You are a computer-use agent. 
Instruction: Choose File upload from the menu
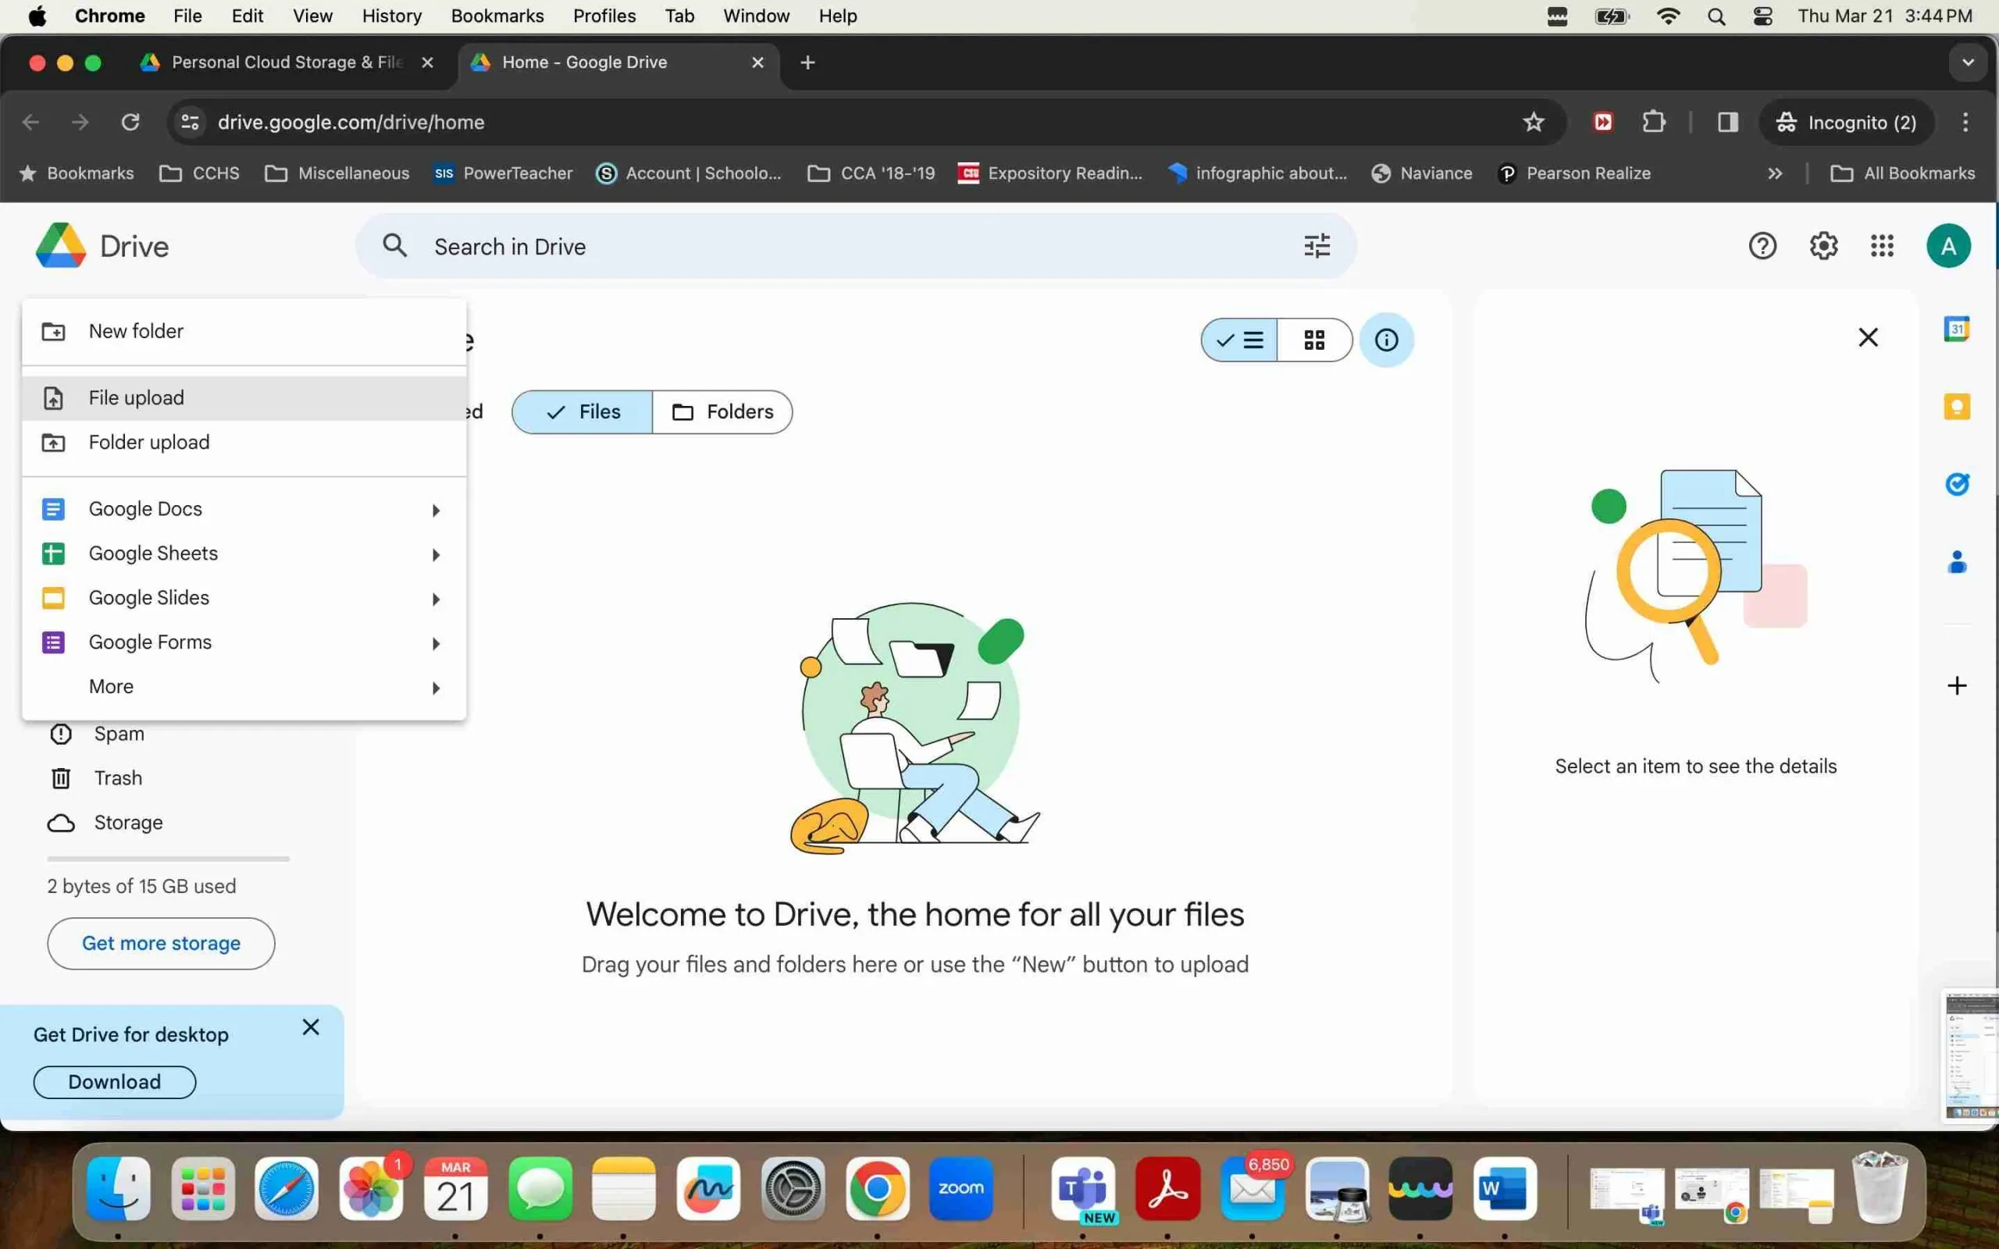point(244,398)
